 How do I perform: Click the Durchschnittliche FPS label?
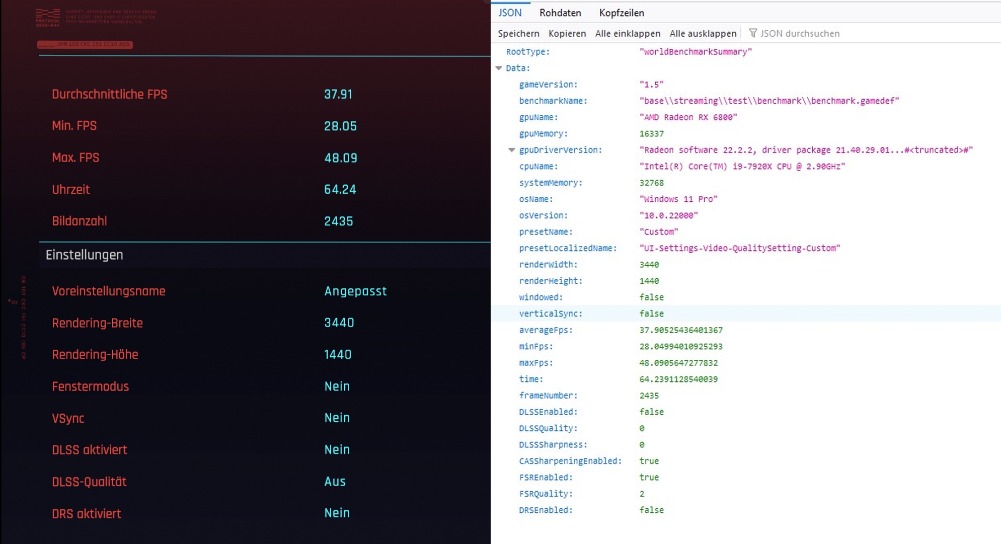109,95
